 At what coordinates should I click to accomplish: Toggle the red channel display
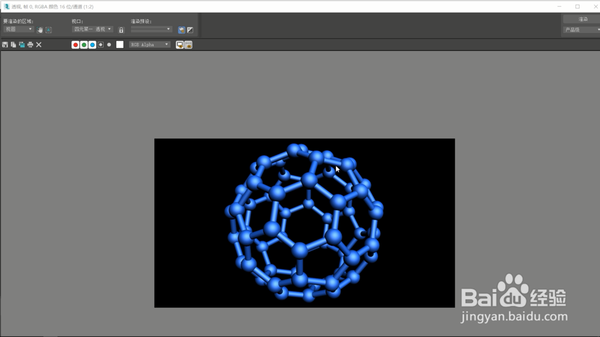tap(76, 45)
